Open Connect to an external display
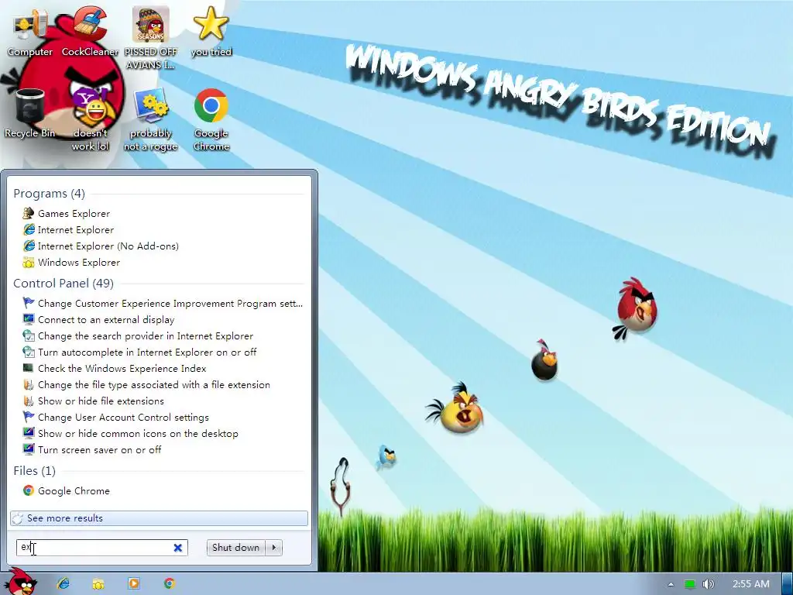The width and height of the screenshot is (793, 595). pyautogui.click(x=99, y=320)
